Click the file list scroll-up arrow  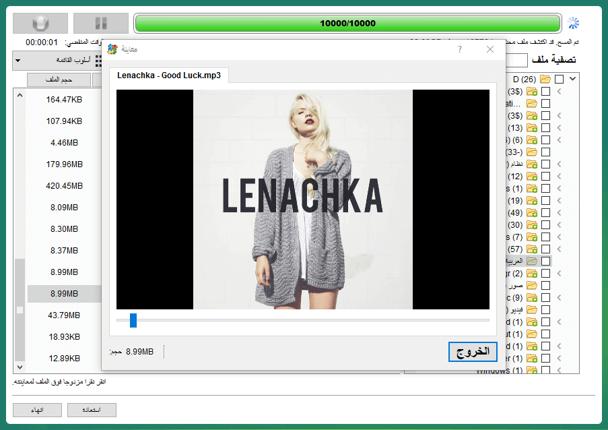coord(20,95)
